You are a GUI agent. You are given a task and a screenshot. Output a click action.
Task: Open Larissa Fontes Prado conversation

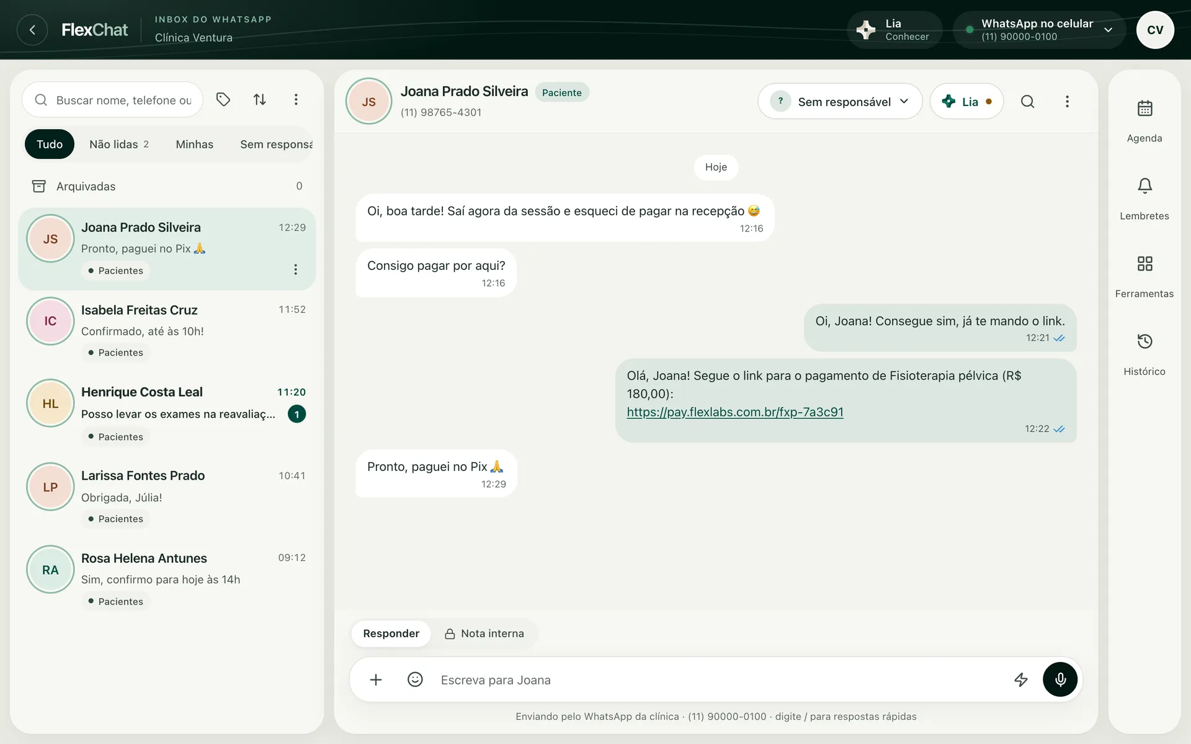167,496
